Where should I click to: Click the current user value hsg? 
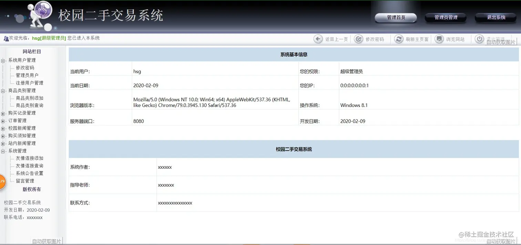tap(137, 71)
